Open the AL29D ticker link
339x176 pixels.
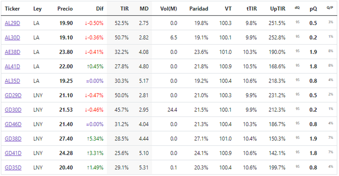12,23
